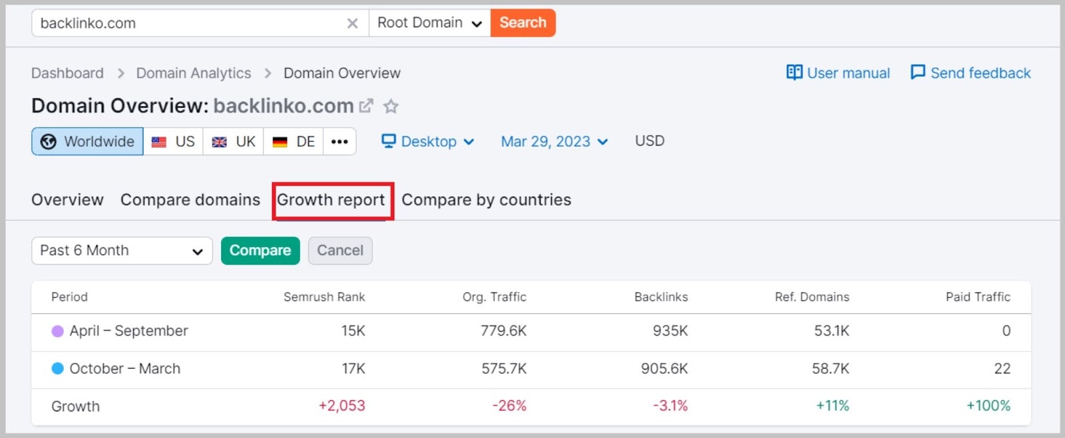Click the -3.1% backlinks growth value
1065x438 pixels.
tap(670, 405)
